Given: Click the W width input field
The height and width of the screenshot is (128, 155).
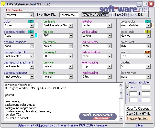Looking at the screenshot, I should click(146, 100).
